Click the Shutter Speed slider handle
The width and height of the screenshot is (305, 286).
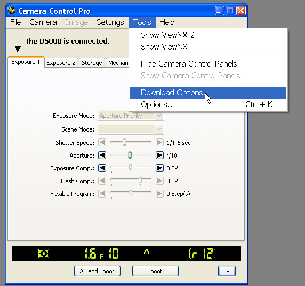click(x=124, y=142)
